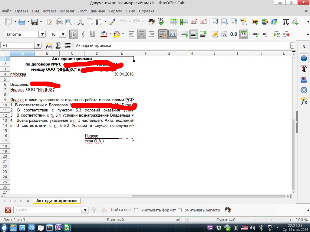Click the formula equals sign icon
The image size is (310, 232).
coord(68,46)
